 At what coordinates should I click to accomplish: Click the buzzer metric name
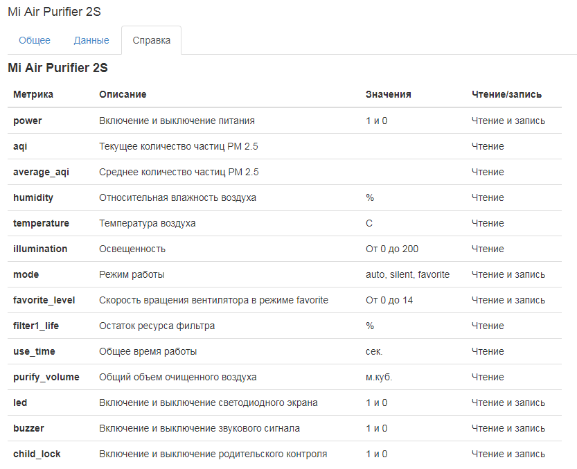28,428
